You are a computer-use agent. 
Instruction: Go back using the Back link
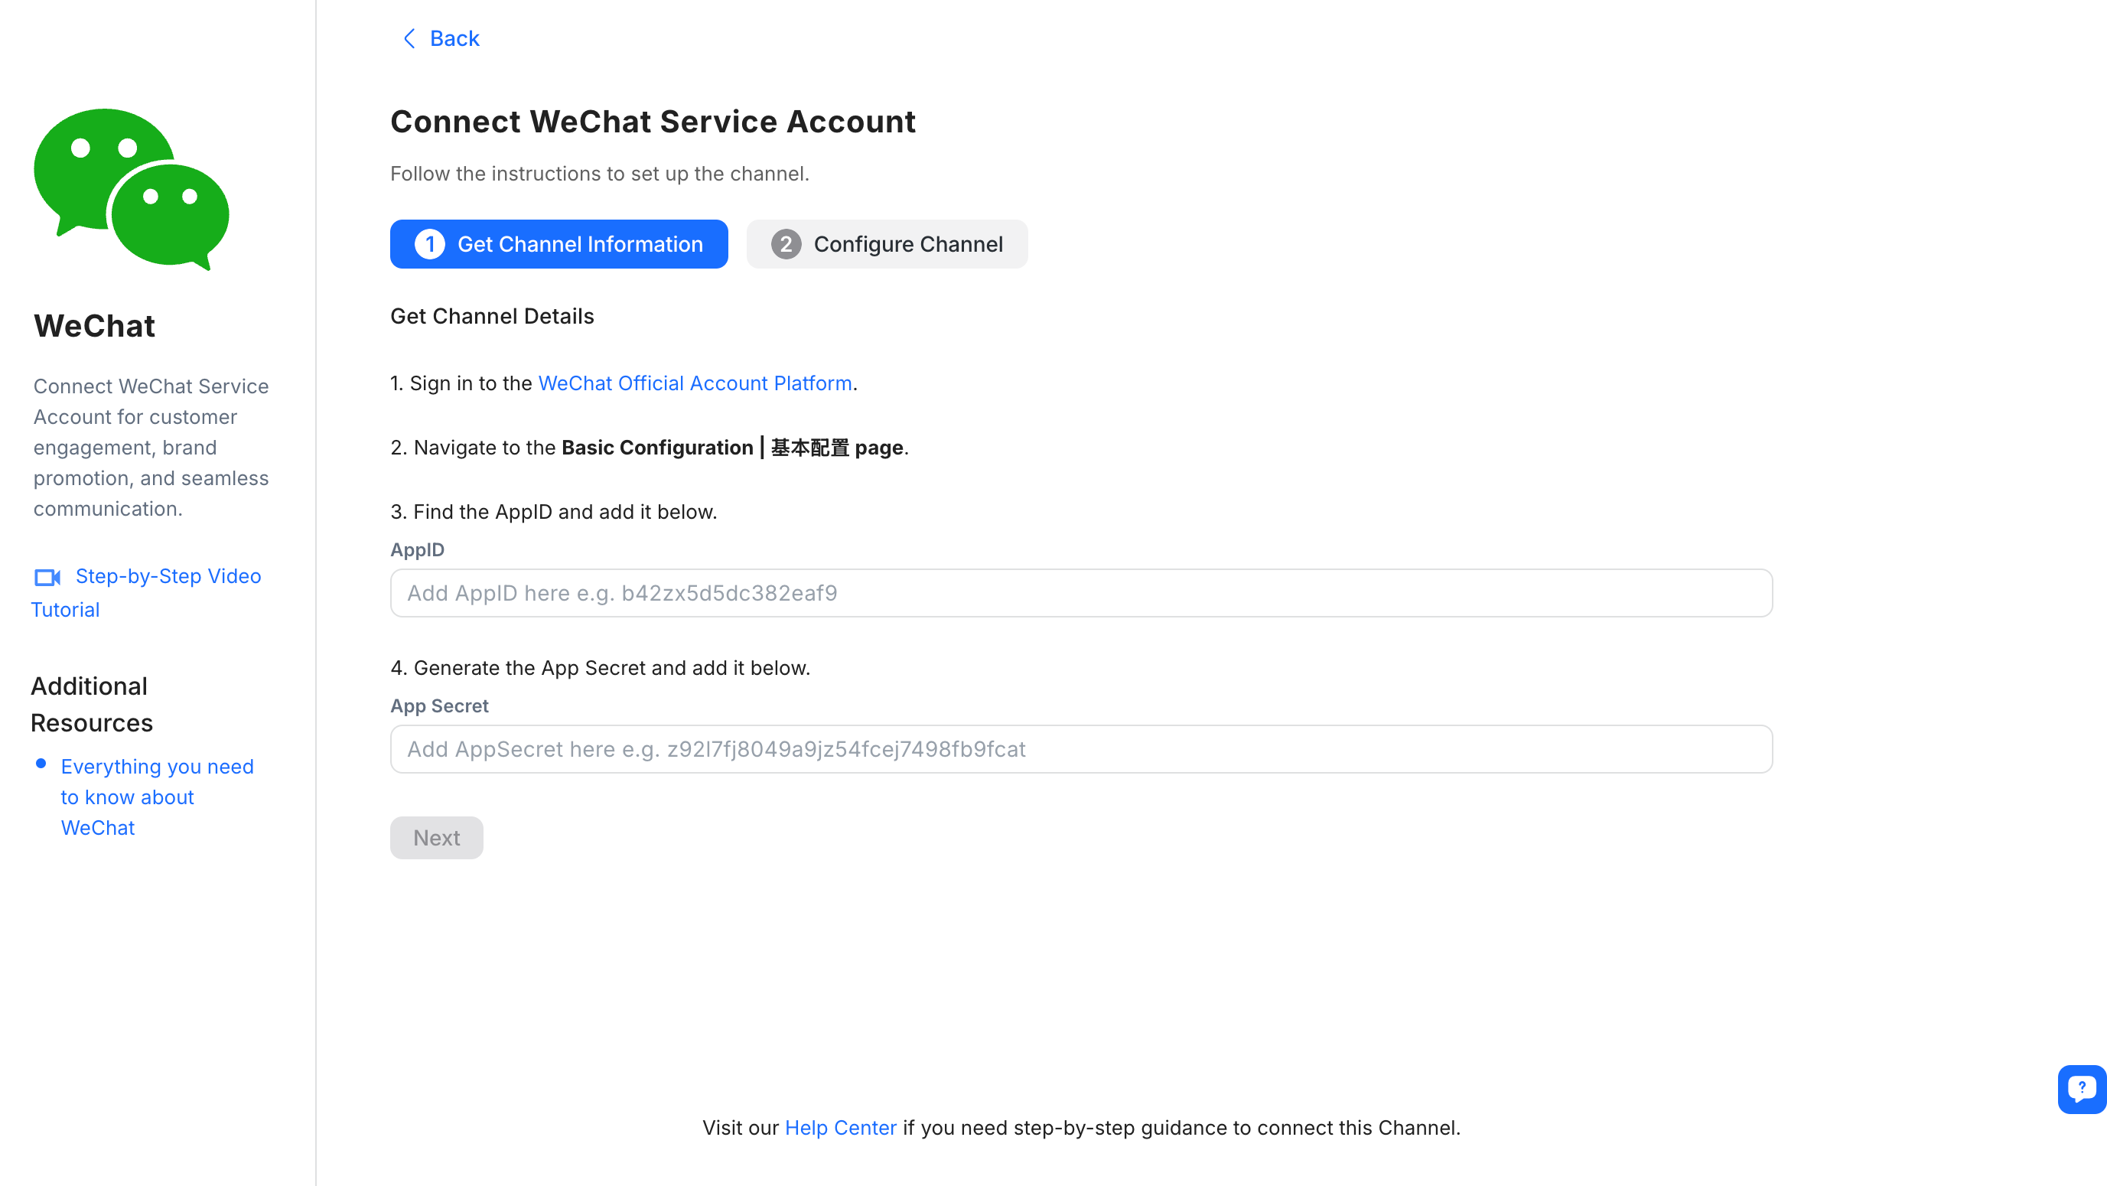454,38
